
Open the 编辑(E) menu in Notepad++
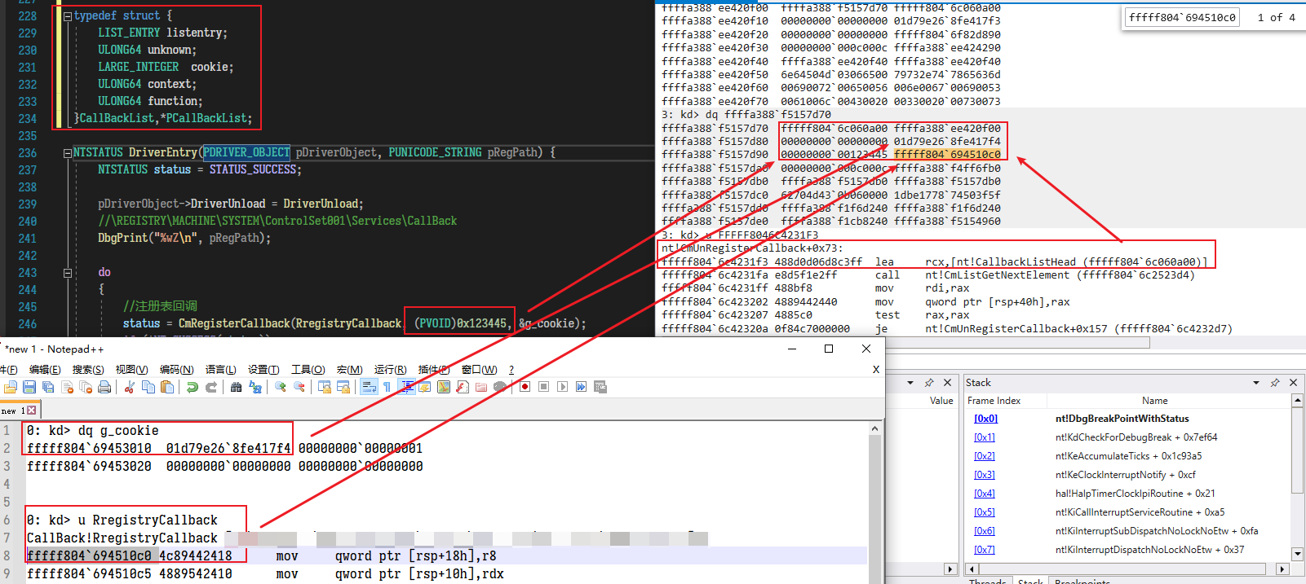[45, 370]
